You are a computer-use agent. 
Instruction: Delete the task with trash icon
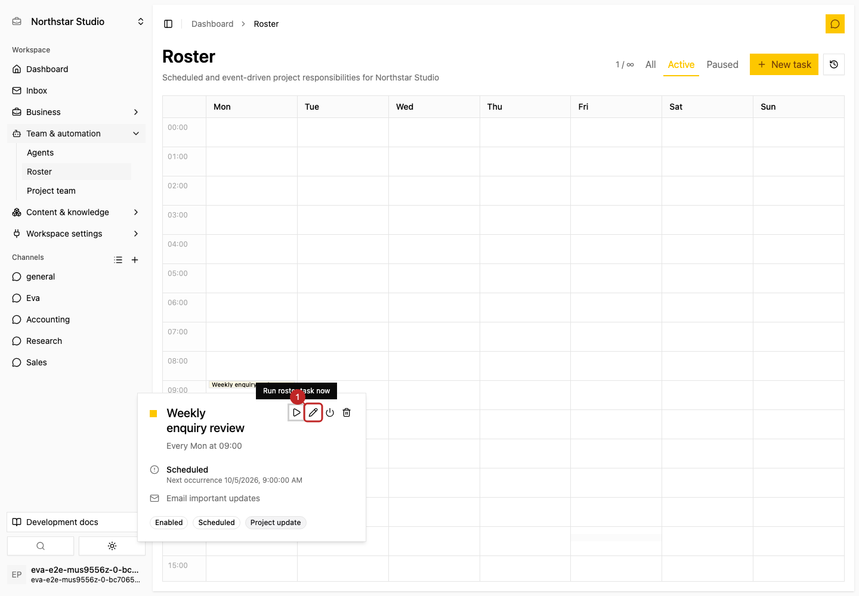[347, 412]
